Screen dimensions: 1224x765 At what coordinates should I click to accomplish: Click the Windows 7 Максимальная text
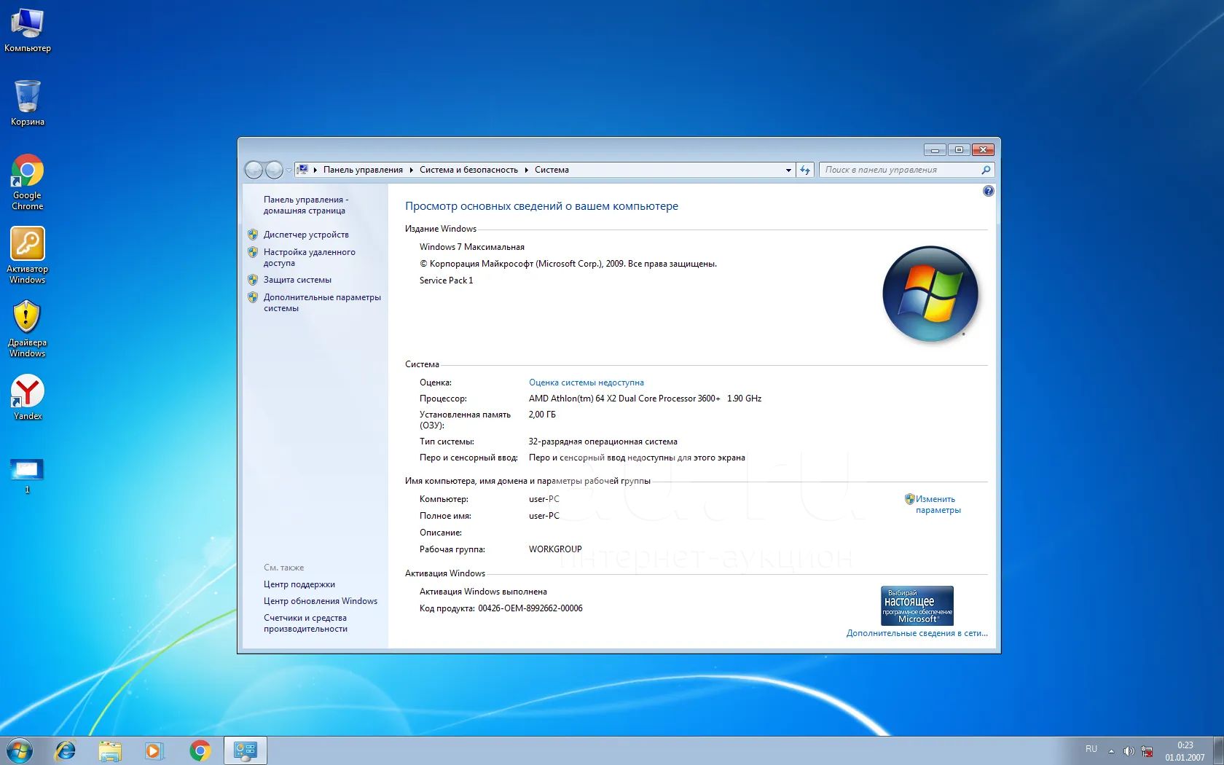(x=472, y=247)
